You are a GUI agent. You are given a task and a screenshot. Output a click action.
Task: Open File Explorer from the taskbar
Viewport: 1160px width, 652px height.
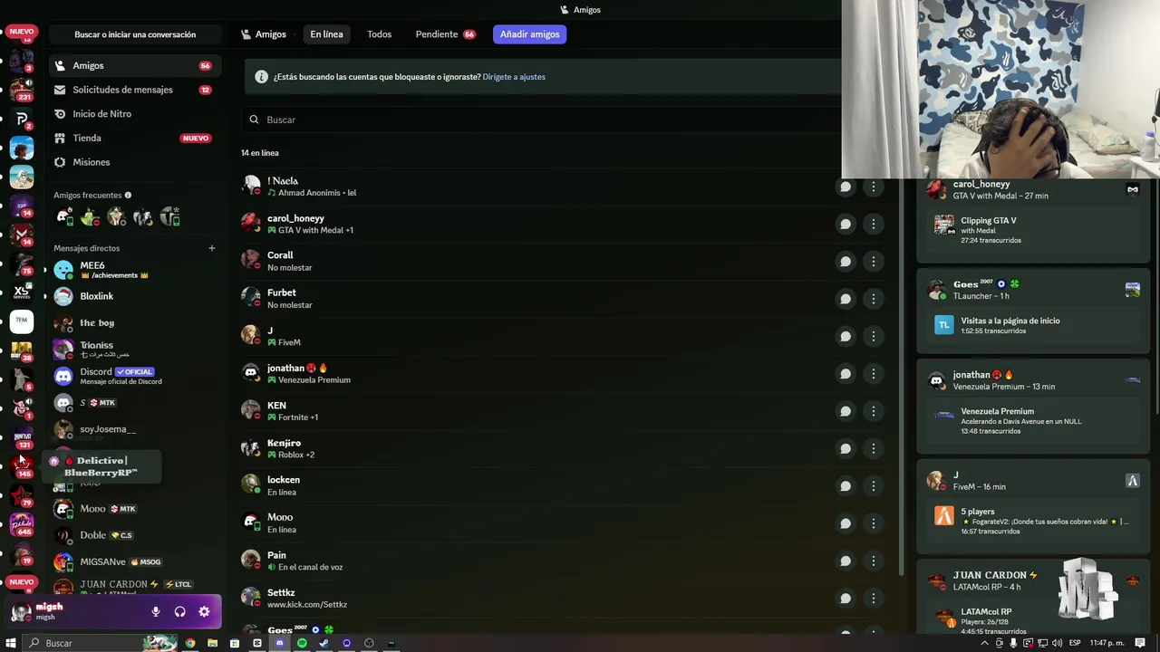[x=212, y=643]
